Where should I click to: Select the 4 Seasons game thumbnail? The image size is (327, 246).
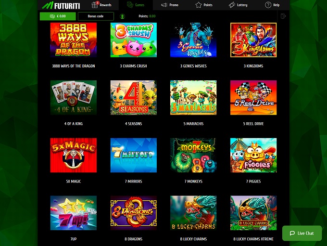click(x=134, y=98)
